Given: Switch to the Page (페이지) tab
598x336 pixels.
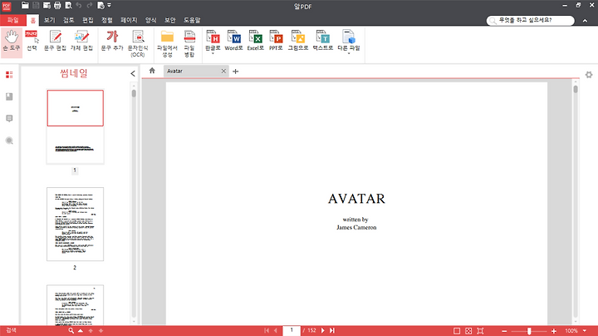Looking at the screenshot, I should (129, 20).
